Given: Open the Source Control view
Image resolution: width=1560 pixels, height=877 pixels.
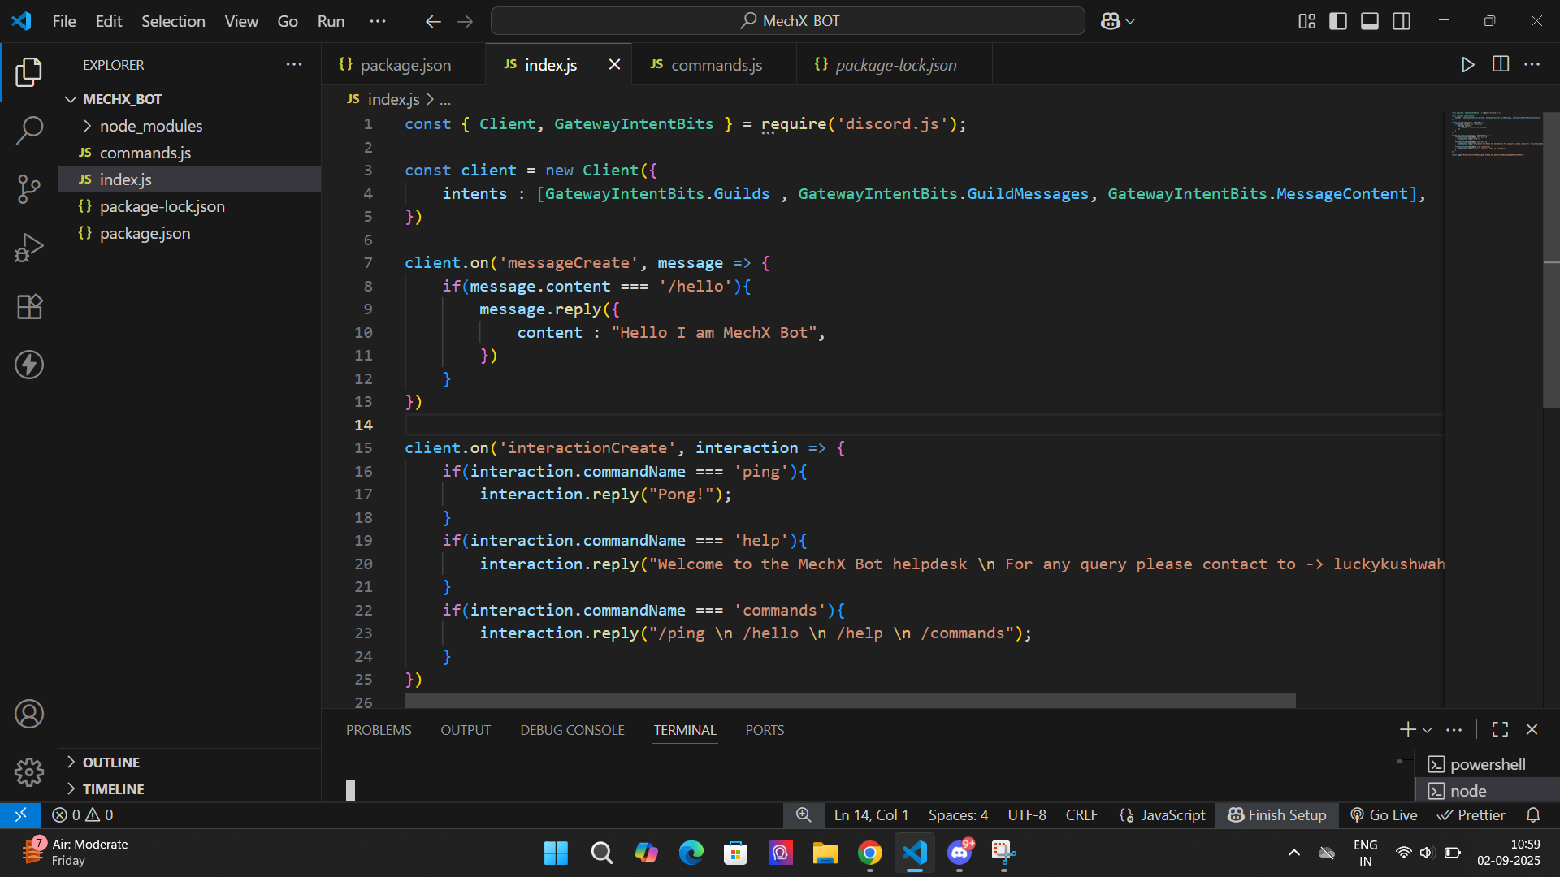Looking at the screenshot, I should (x=29, y=188).
